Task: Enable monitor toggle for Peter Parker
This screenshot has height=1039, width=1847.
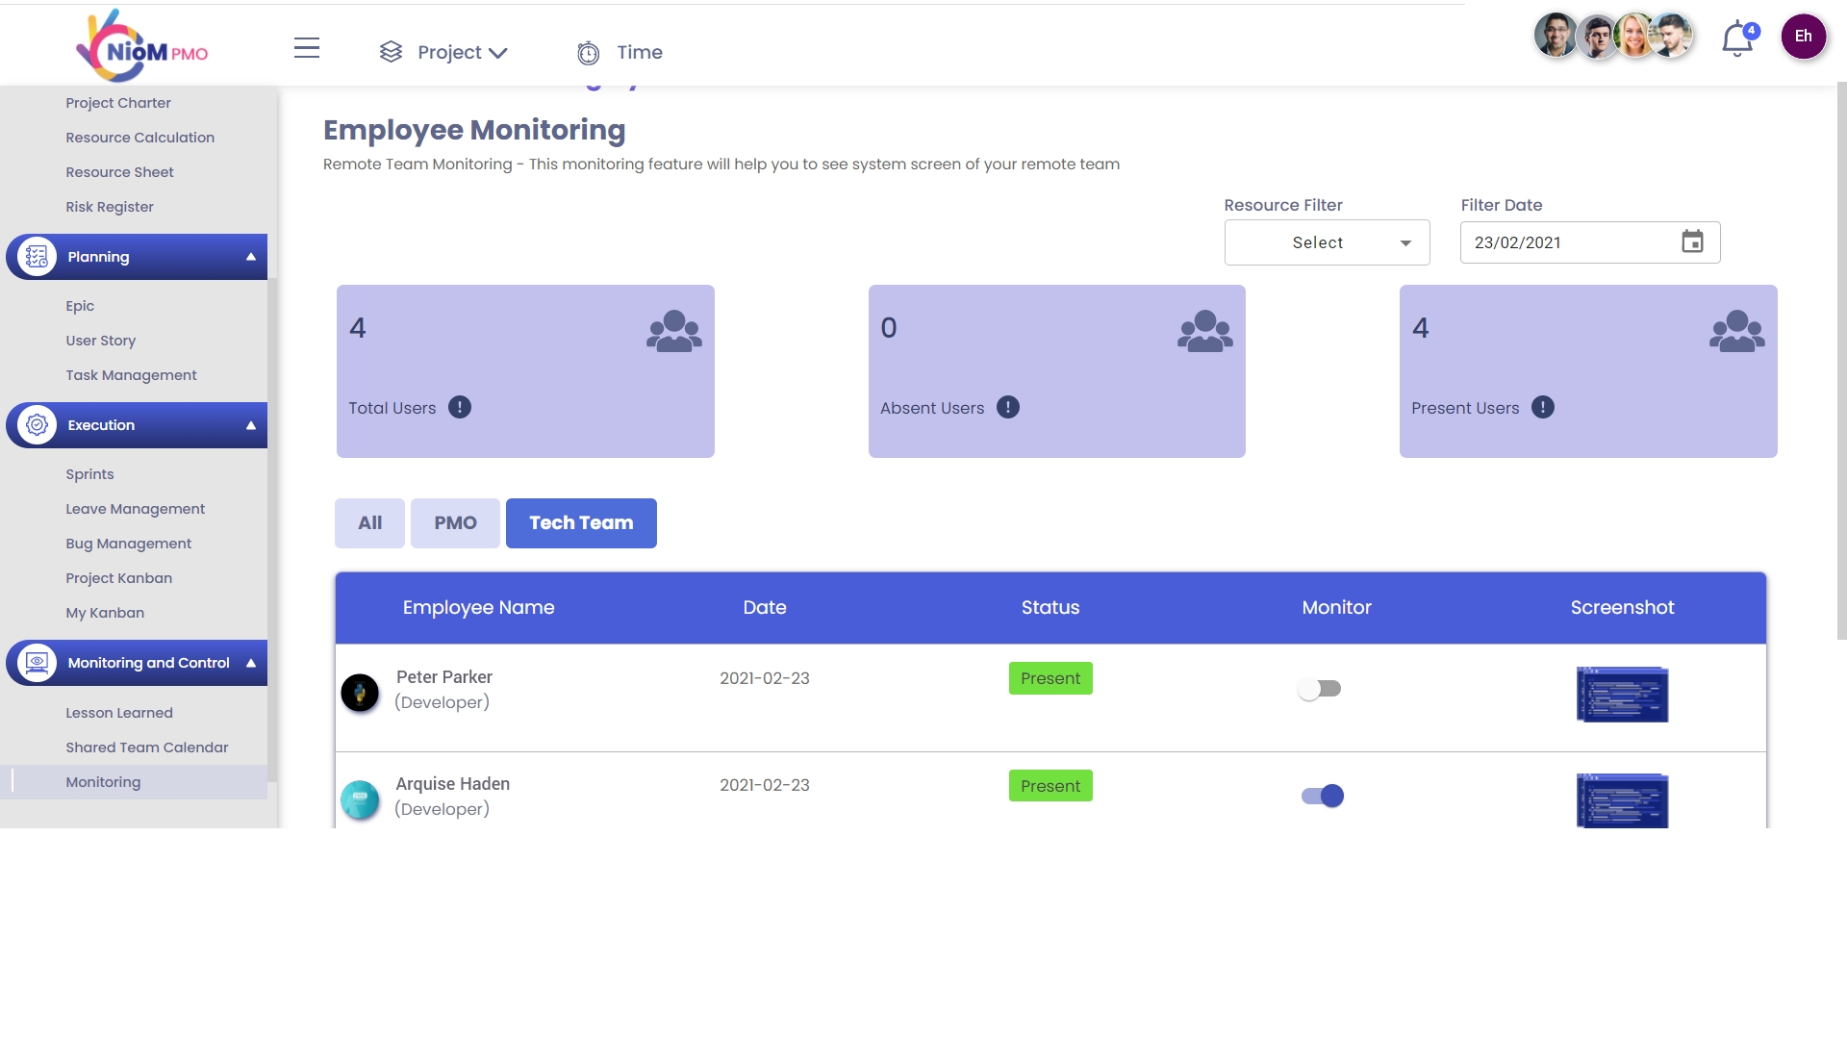Action: pos(1320,689)
